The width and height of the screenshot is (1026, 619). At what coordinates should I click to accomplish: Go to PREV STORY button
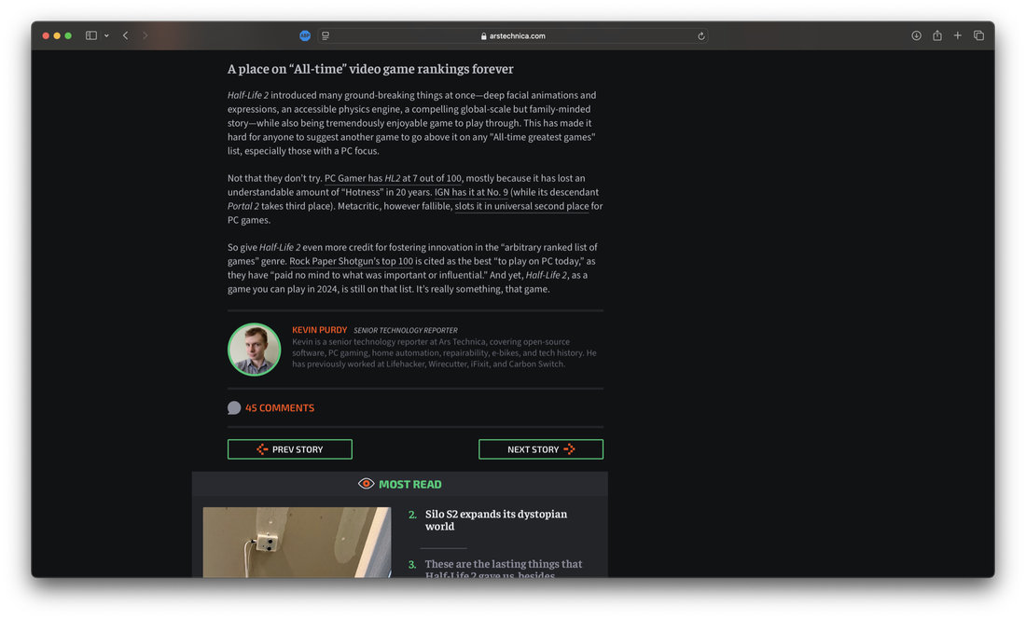(x=290, y=449)
